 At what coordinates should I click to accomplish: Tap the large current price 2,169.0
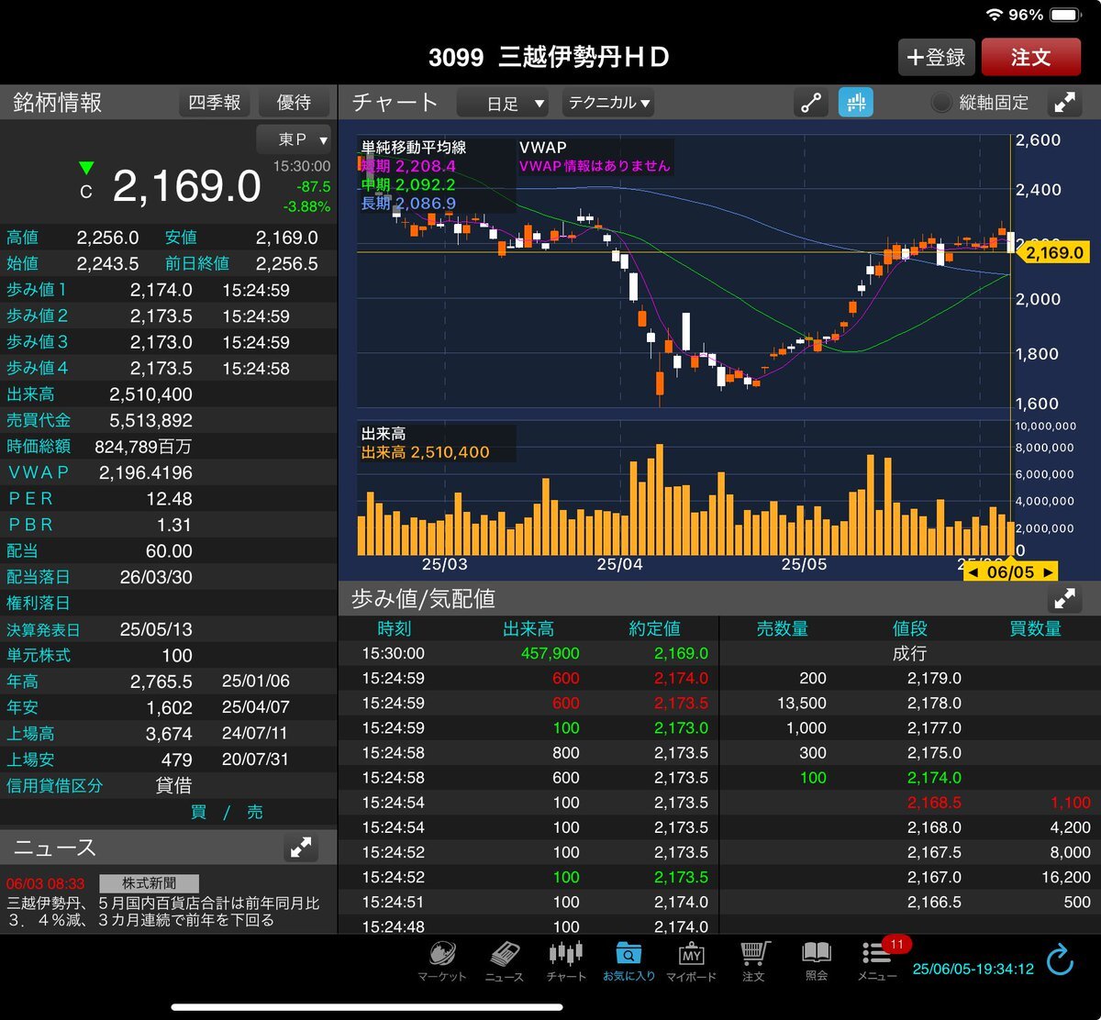[x=186, y=186]
